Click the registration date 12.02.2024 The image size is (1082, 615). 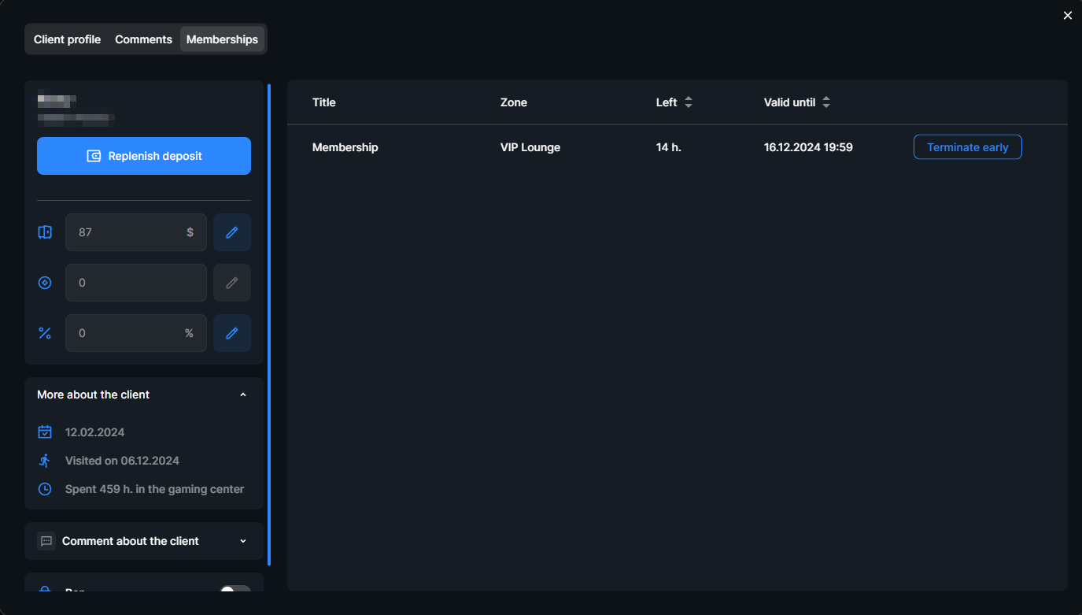[94, 432]
